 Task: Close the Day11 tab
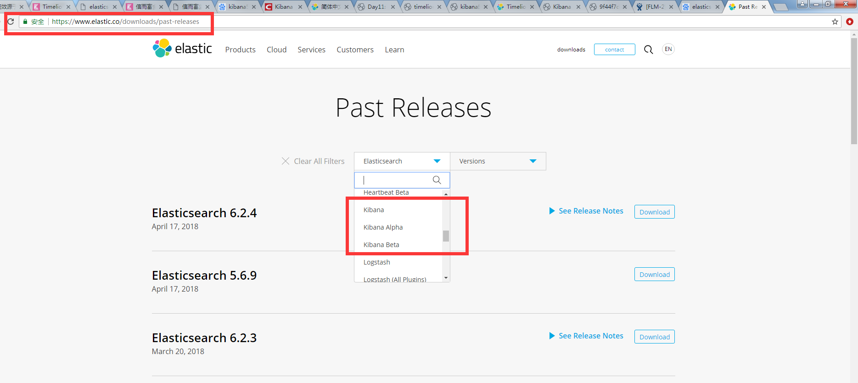click(x=393, y=7)
